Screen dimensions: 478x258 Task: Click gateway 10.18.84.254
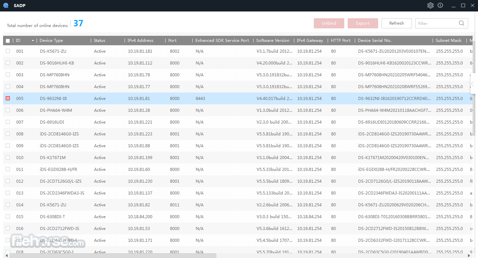pyautogui.click(x=309, y=217)
